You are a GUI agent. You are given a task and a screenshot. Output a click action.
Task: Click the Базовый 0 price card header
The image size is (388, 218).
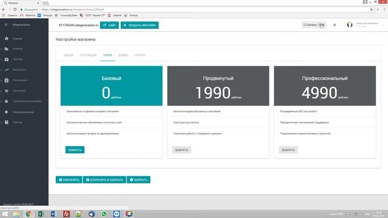coord(112,86)
